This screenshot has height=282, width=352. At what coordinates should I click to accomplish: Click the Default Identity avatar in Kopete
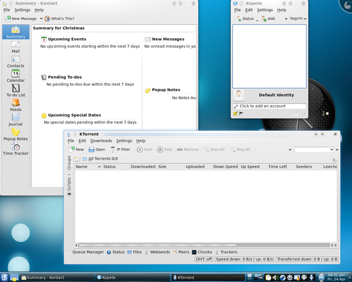239,95
